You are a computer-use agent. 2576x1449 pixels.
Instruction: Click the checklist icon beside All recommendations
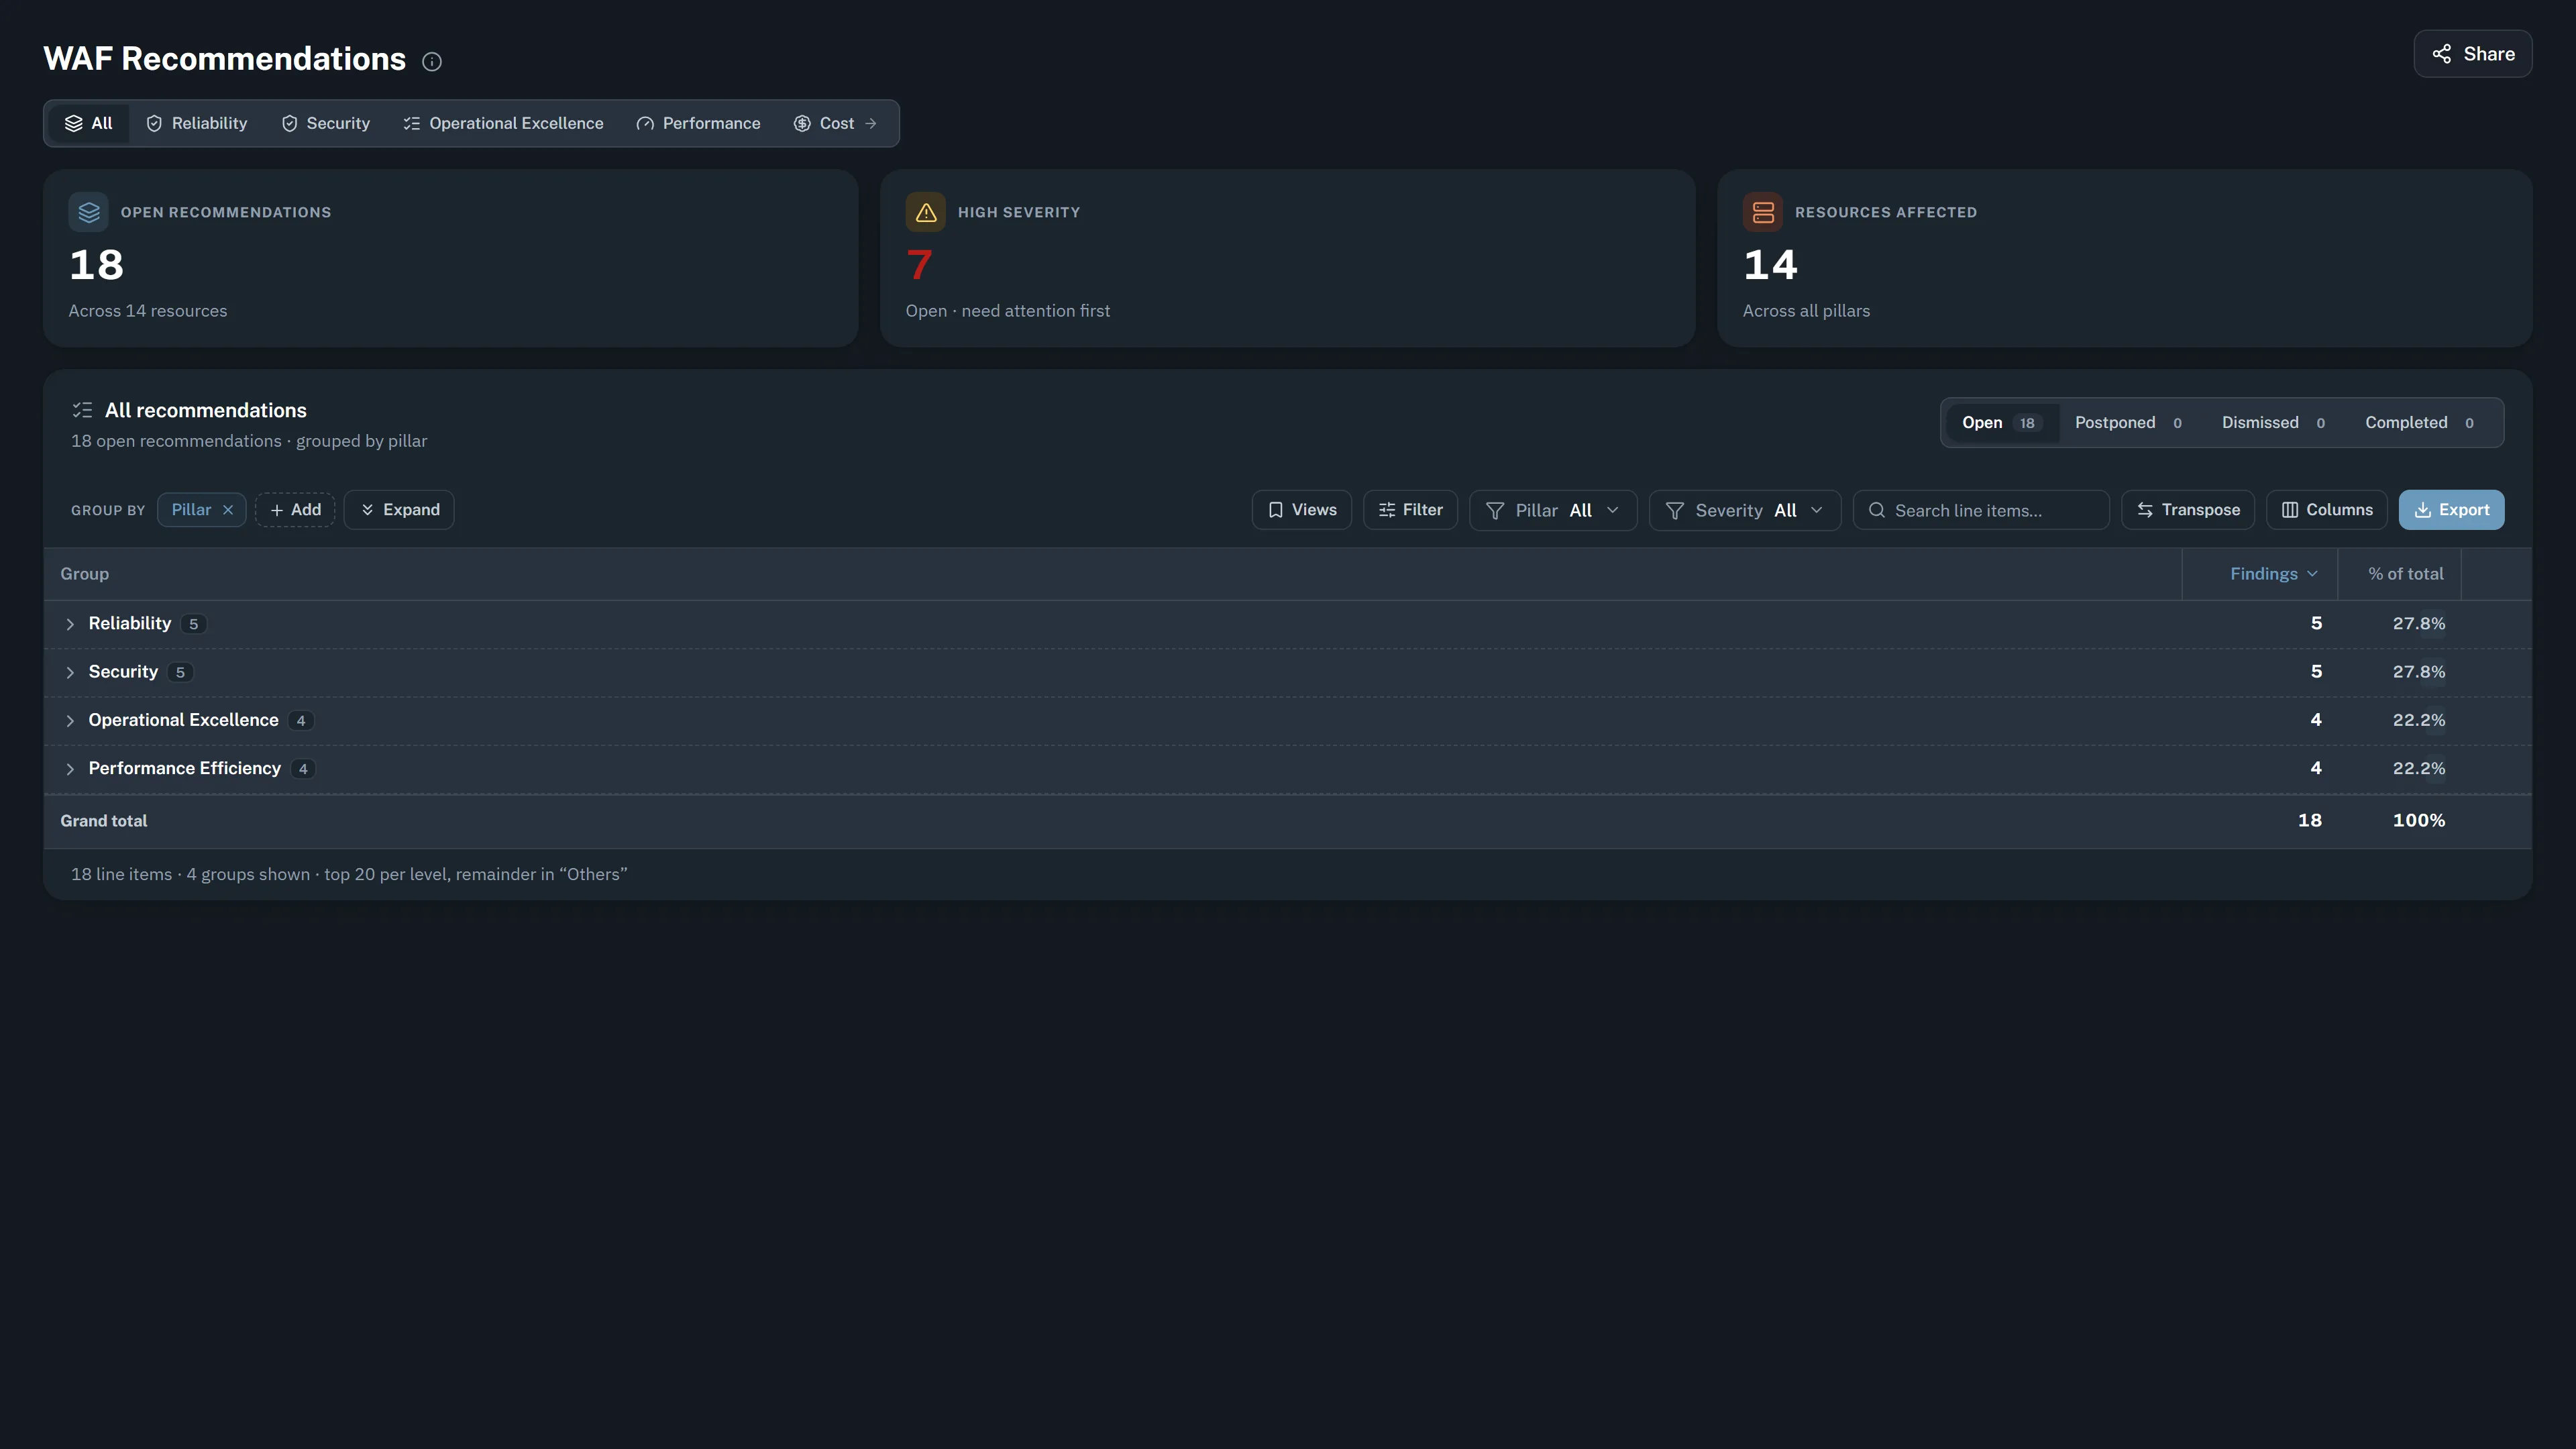point(82,410)
